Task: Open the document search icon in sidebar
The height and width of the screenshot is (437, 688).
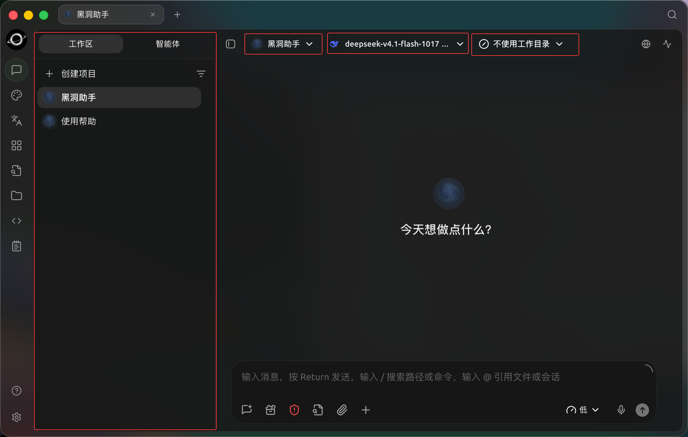Action: pyautogui.click(x=17, y=171)
